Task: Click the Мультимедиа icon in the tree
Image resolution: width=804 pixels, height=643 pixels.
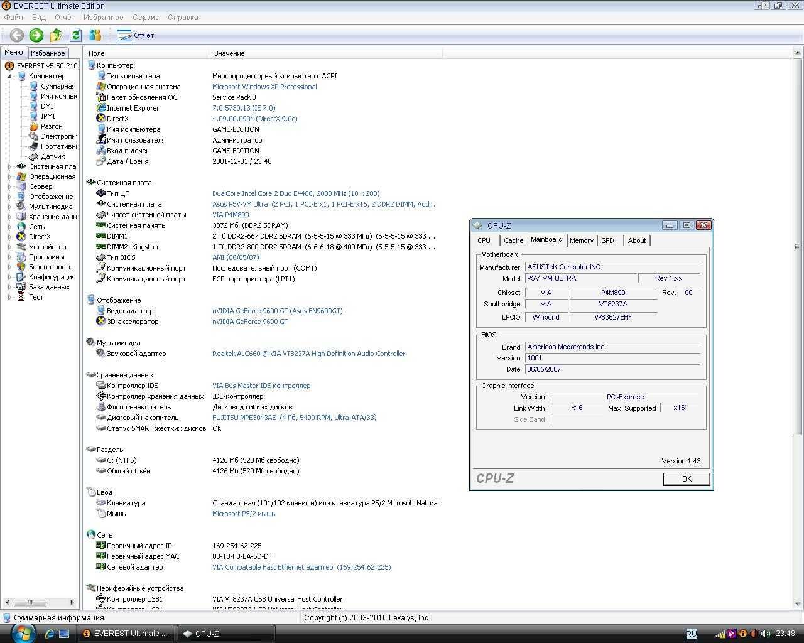Action: point(21,207)
